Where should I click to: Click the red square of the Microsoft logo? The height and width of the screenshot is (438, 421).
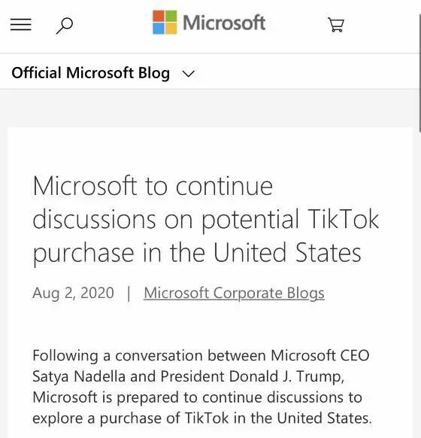pyautogui.click(x=158, y=16)
